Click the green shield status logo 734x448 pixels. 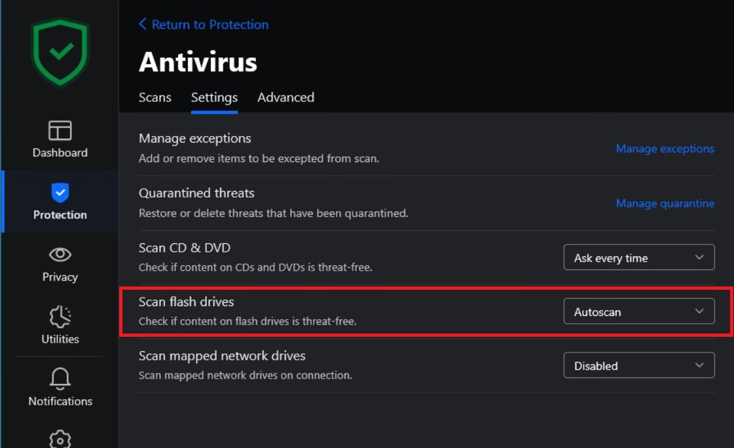click(60, 52)
